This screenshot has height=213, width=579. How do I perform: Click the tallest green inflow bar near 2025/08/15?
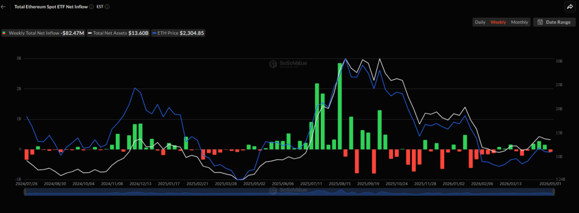[x=340, y=106]
